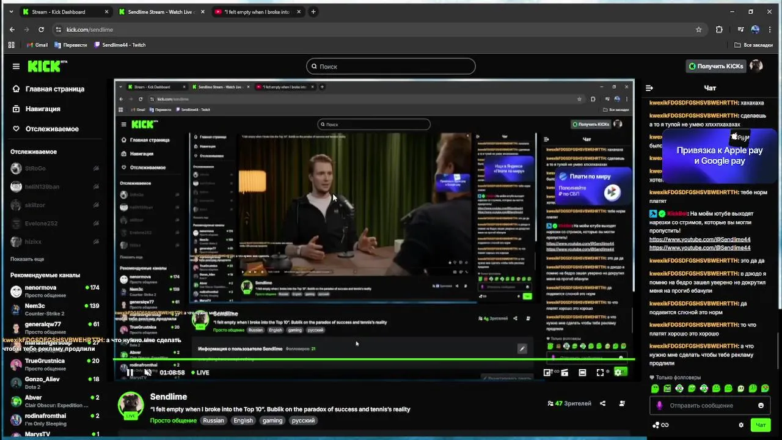Screen dimensions: 782x440
Task: Open followed channel heliN139ban
Action: (55, 186)
